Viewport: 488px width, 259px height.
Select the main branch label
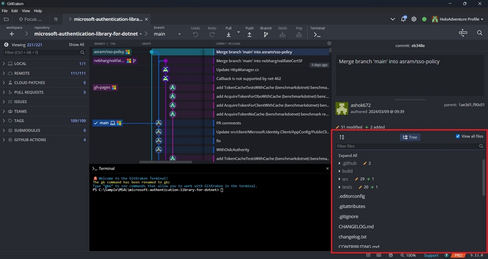107,123
